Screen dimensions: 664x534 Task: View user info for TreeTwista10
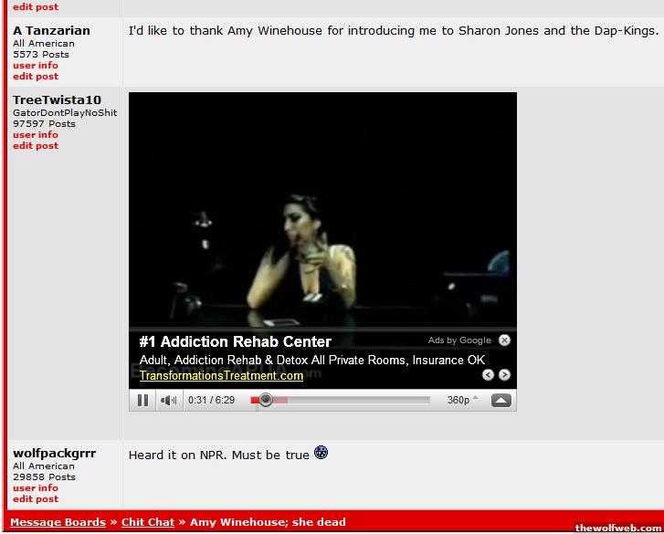(36, 135)
